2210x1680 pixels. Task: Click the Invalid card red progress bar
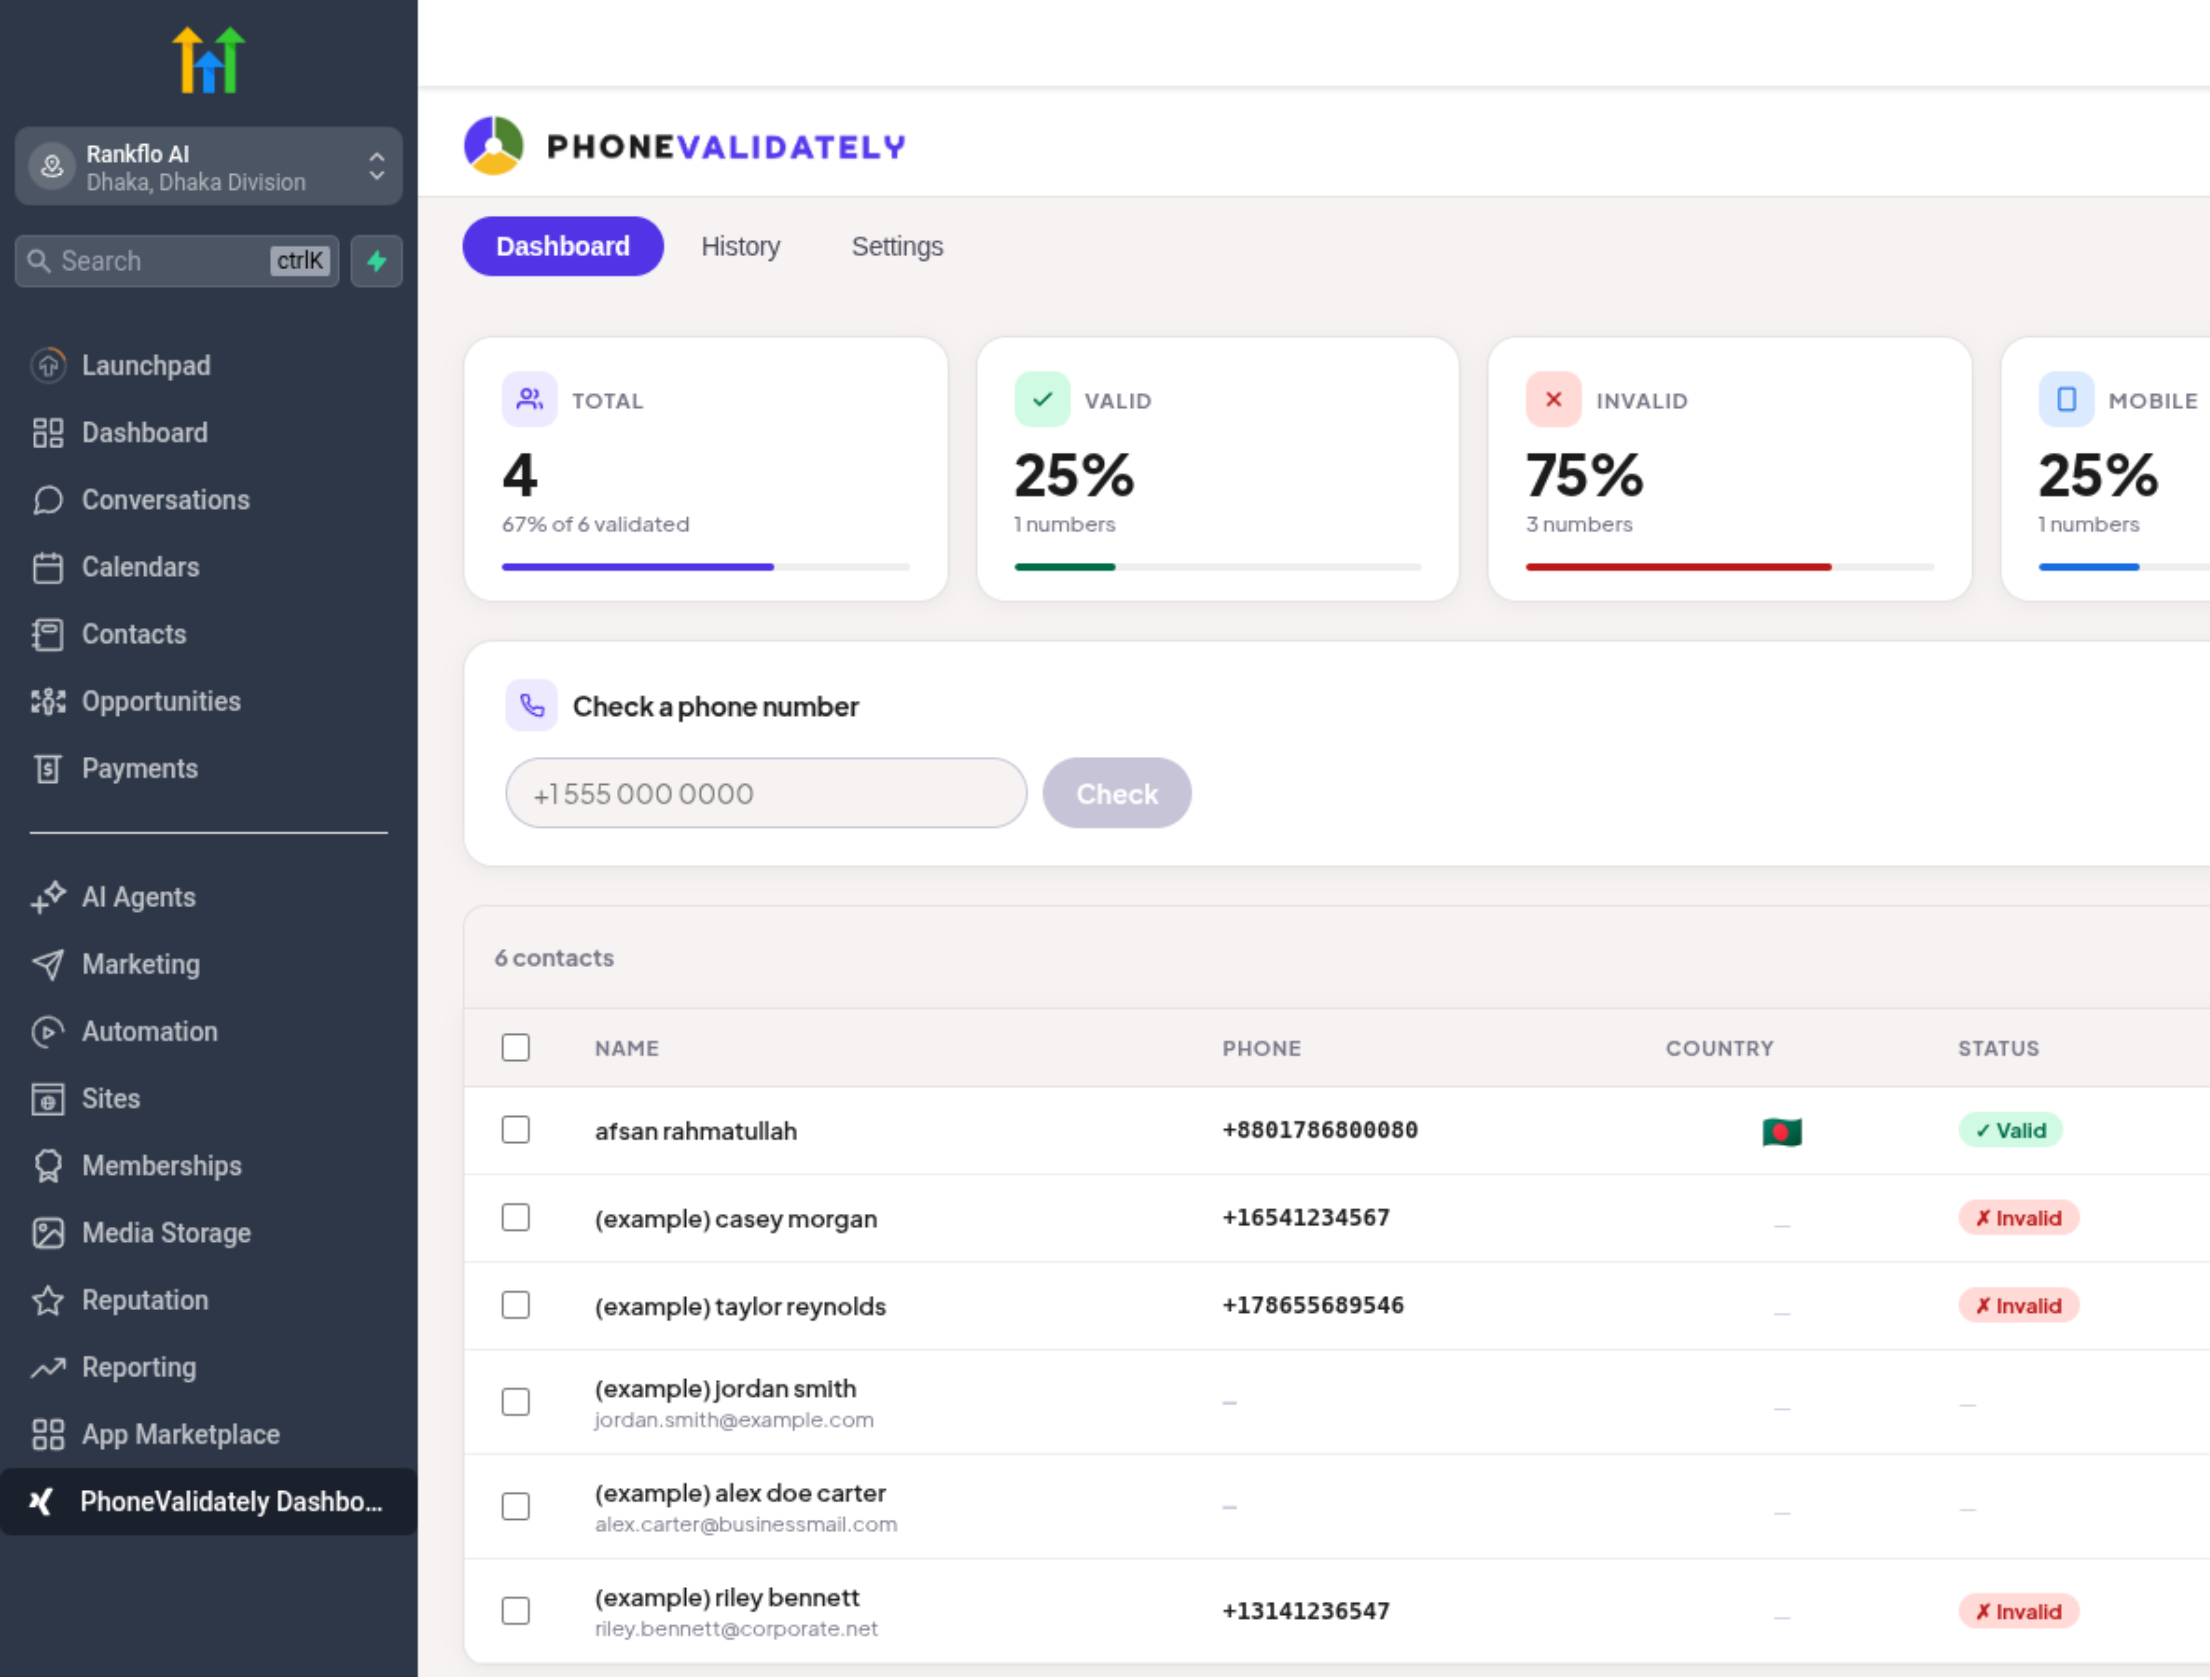click(x=1679, y=567)
